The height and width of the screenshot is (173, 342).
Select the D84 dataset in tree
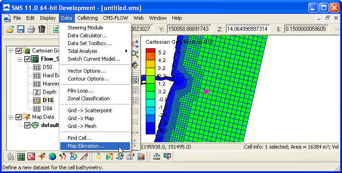[47, 109]
